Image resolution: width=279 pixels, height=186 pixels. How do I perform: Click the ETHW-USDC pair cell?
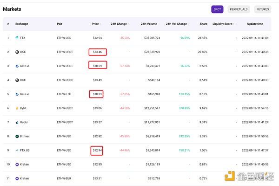click(65, 80)
